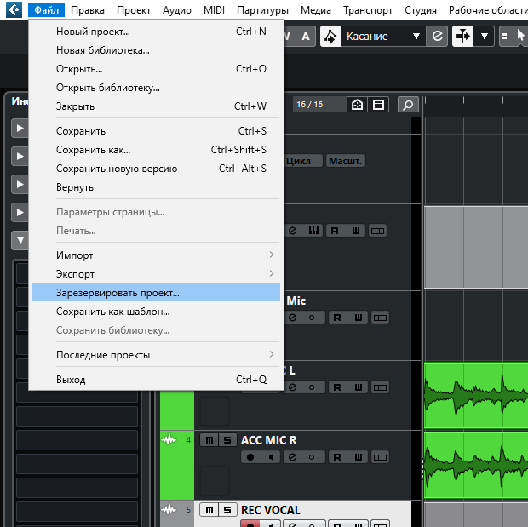Enable write automation on ACC MIC R
Viewport: 528px width, 527px height.
pyautogui.click(x=359, y=457)
